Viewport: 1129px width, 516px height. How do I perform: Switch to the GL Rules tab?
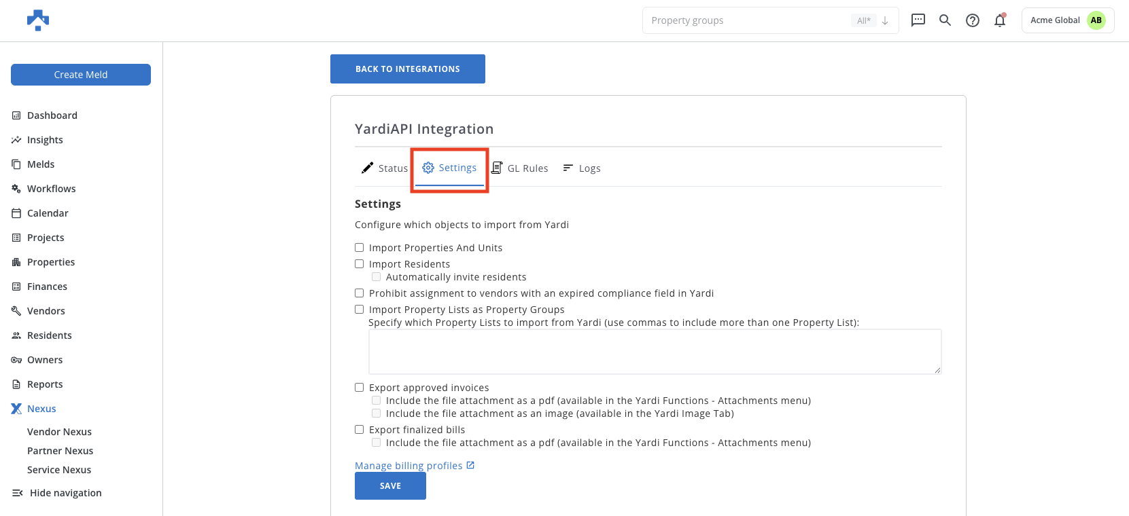point(519,168)
